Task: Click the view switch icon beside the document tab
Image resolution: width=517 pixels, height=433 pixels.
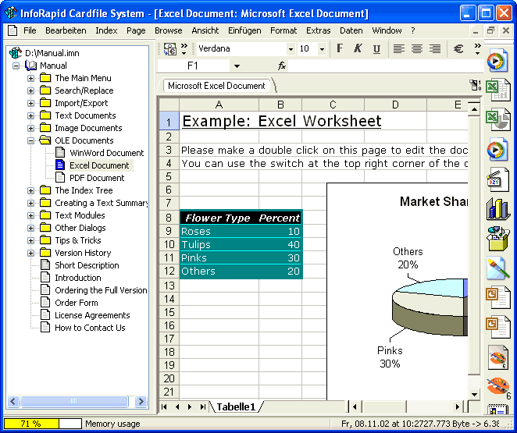Action: [x=475, y=85]
